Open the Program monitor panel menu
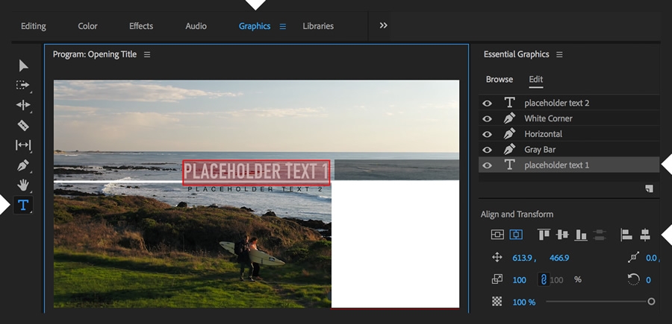The width and height of the screenshot is (672, 324). pyautogui.click(x=147, y=54)
